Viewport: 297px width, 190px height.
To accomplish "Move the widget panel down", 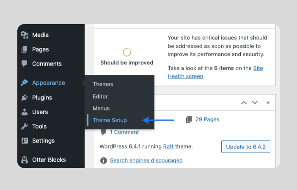I will pos(255,102).
